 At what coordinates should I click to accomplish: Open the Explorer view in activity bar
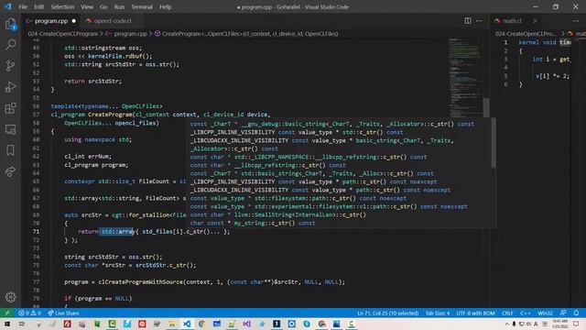point(10,25)
